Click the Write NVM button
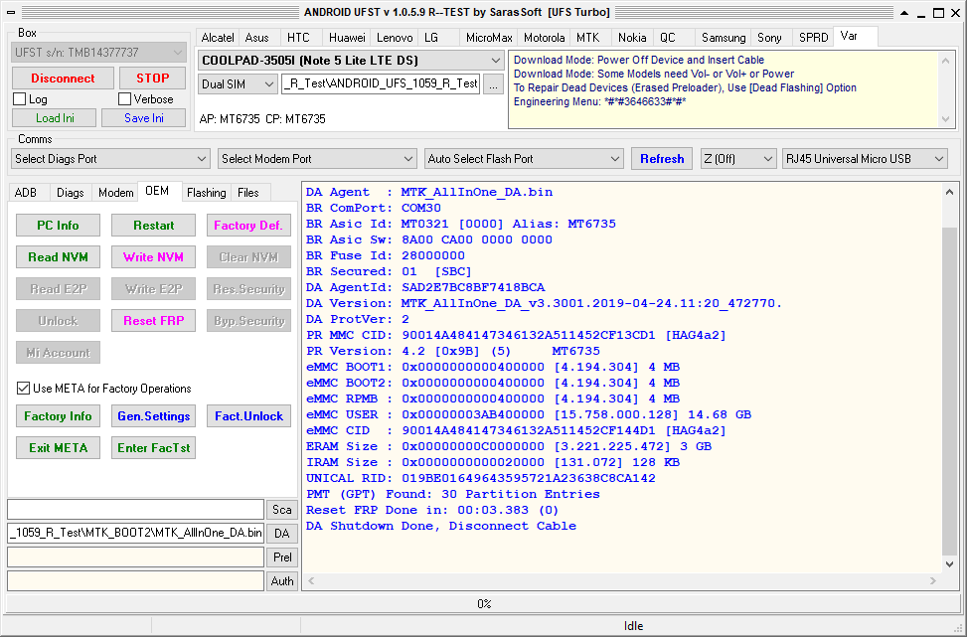Image resolution: width=967 pixels, height=637 pixels. pyautogui.click(x=154, y=257)
